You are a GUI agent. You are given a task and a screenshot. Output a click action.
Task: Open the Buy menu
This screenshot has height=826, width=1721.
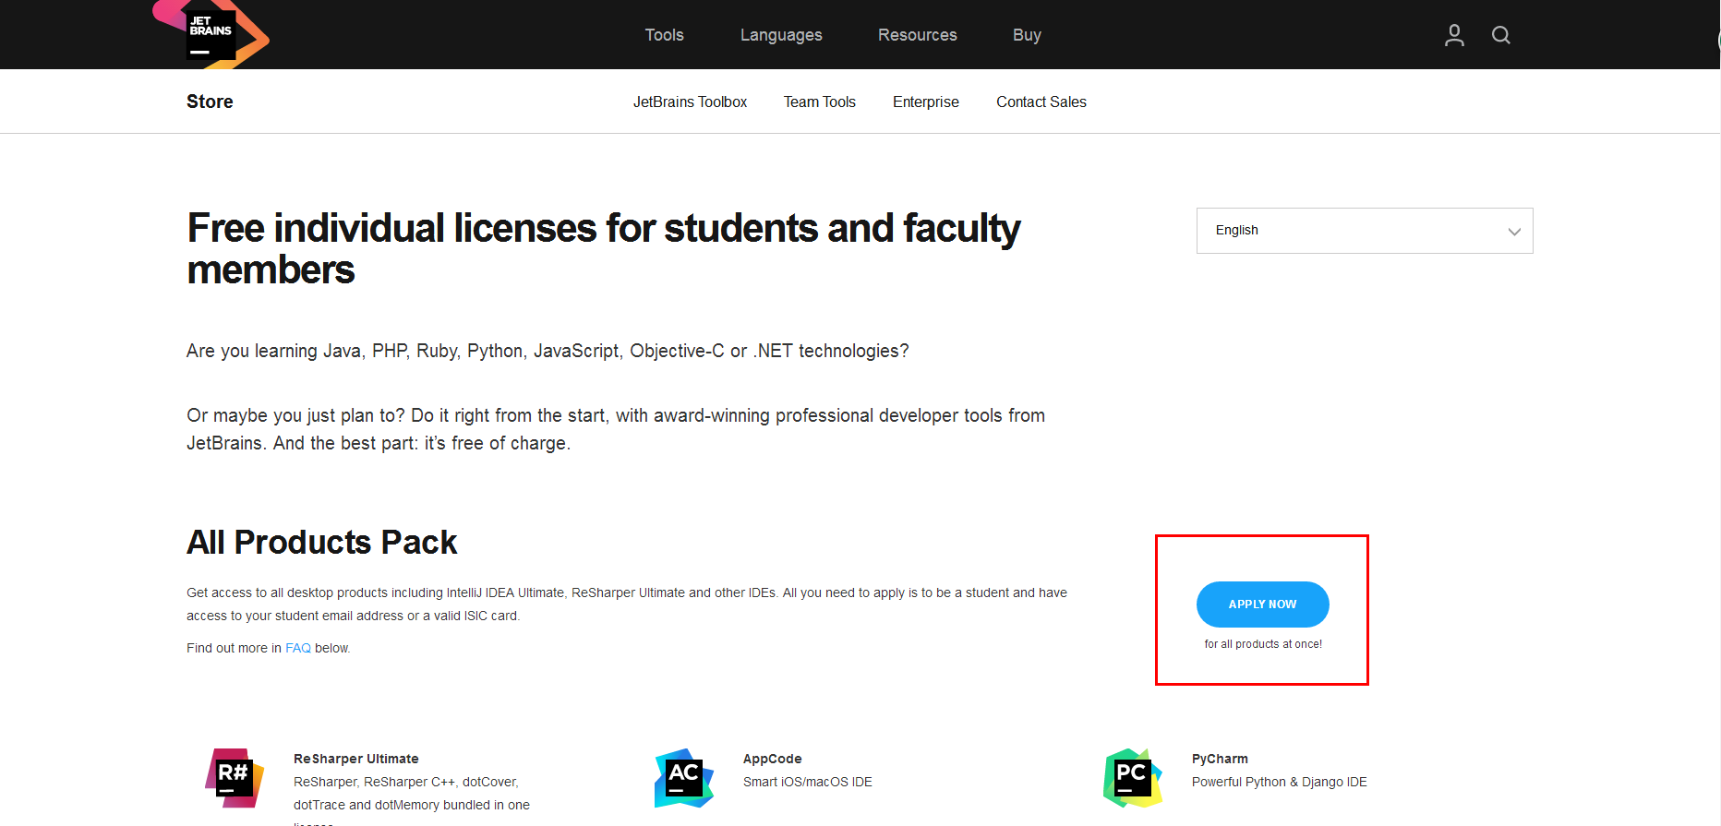1027,35
